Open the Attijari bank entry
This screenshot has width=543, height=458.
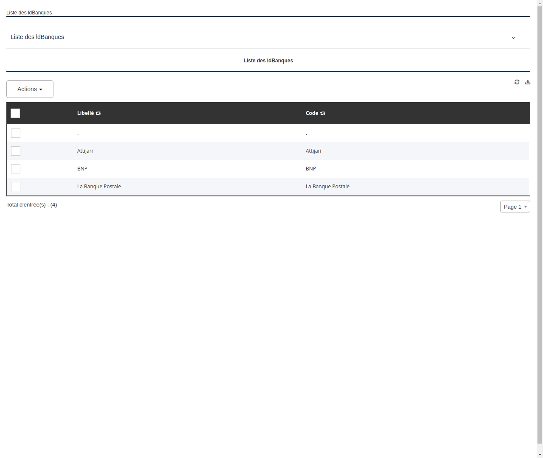pyautogui.click(x=85, y=151)
